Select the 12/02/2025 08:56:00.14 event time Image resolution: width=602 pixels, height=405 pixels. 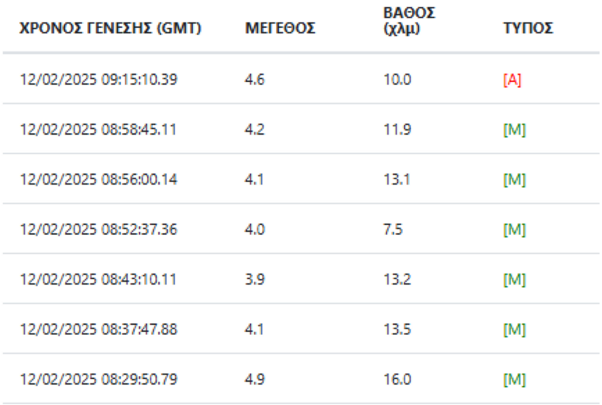click(x=98, y=180)
